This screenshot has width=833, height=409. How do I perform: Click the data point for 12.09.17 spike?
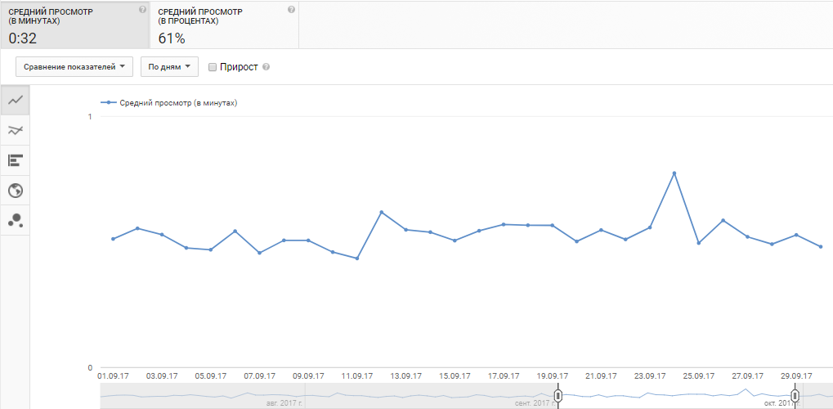[382, 213]
